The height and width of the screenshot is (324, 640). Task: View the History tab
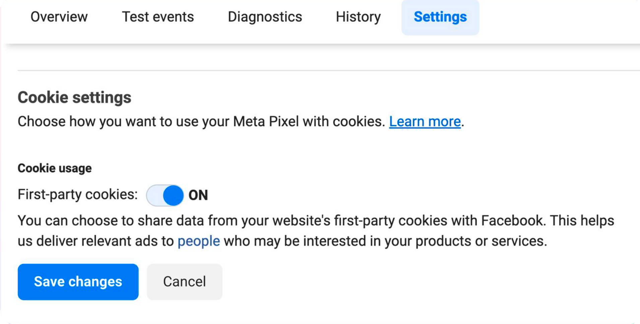(x=358, y=17)
